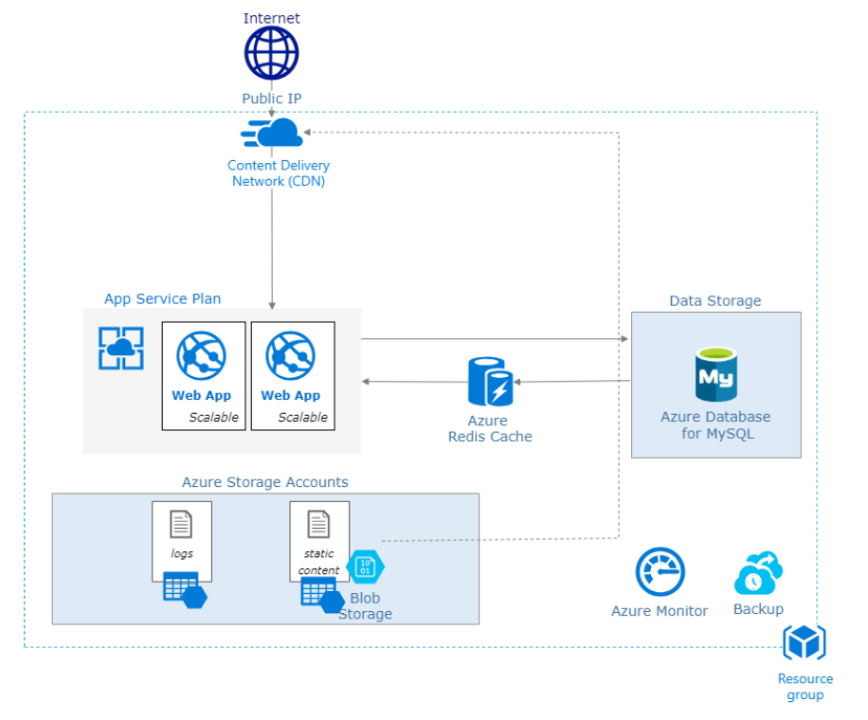The width and height of the screenshot is (868, 720).
Task: Select the Azure Database for MySQL label
Action: pos(715,425)
